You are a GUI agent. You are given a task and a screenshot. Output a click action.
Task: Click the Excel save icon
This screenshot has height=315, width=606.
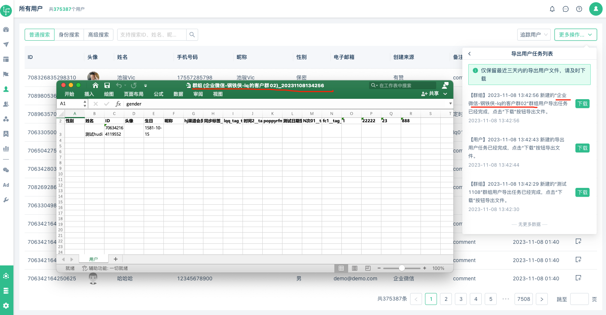pos(107,85)
